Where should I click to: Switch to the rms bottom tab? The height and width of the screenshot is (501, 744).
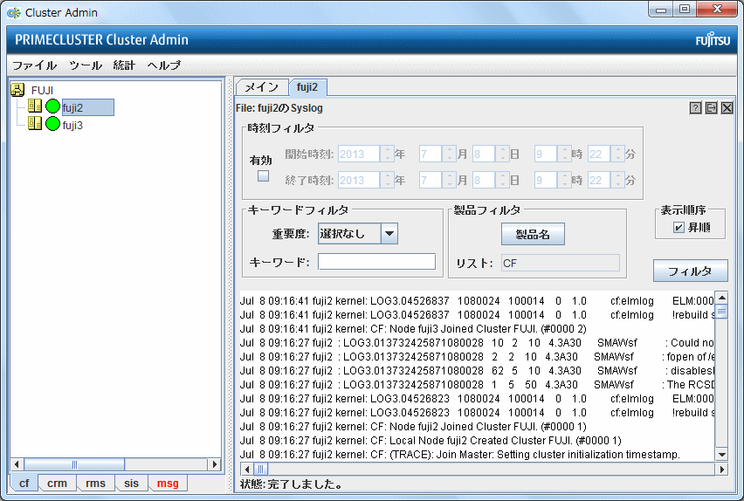pyautogui.click(x=95, y=484)
